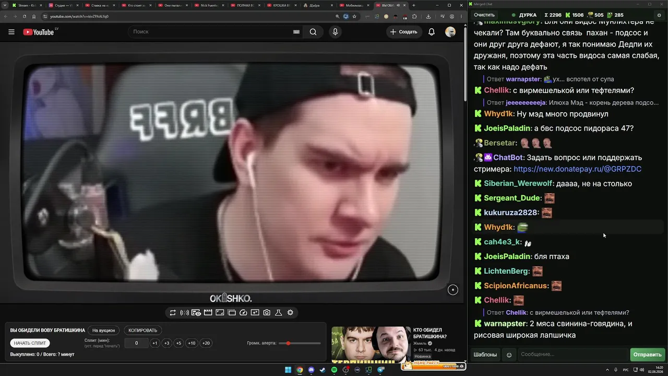Open the YouTube account avatar menu
The image size is (668, 376).
tap(450, 32)
